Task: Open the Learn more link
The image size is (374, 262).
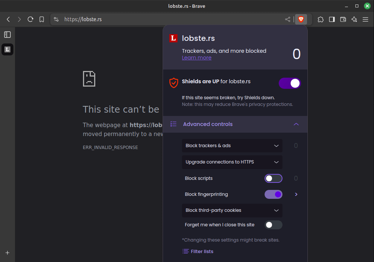Action: pos(196,57)
